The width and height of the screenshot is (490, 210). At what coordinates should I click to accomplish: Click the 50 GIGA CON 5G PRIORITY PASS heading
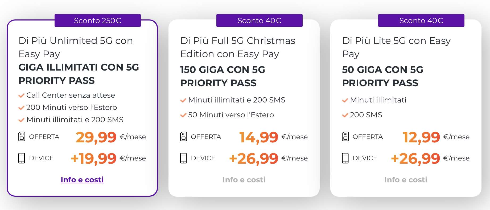(x=382, y=76)
